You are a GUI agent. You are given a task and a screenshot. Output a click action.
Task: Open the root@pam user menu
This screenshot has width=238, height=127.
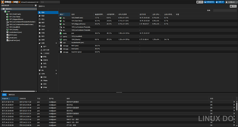(231, 2)
